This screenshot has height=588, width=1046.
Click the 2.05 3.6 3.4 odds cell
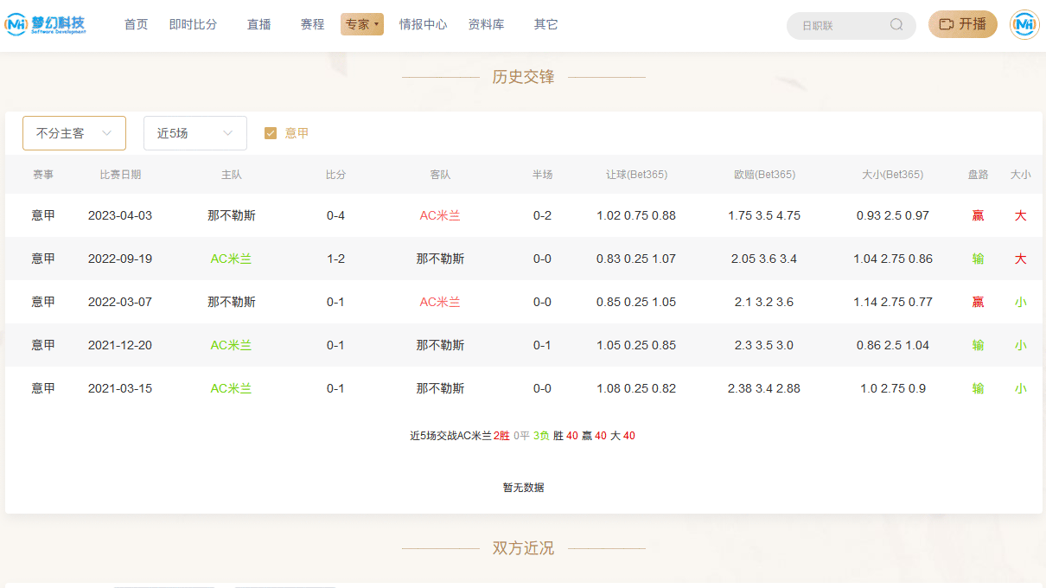tap(764, 259)
